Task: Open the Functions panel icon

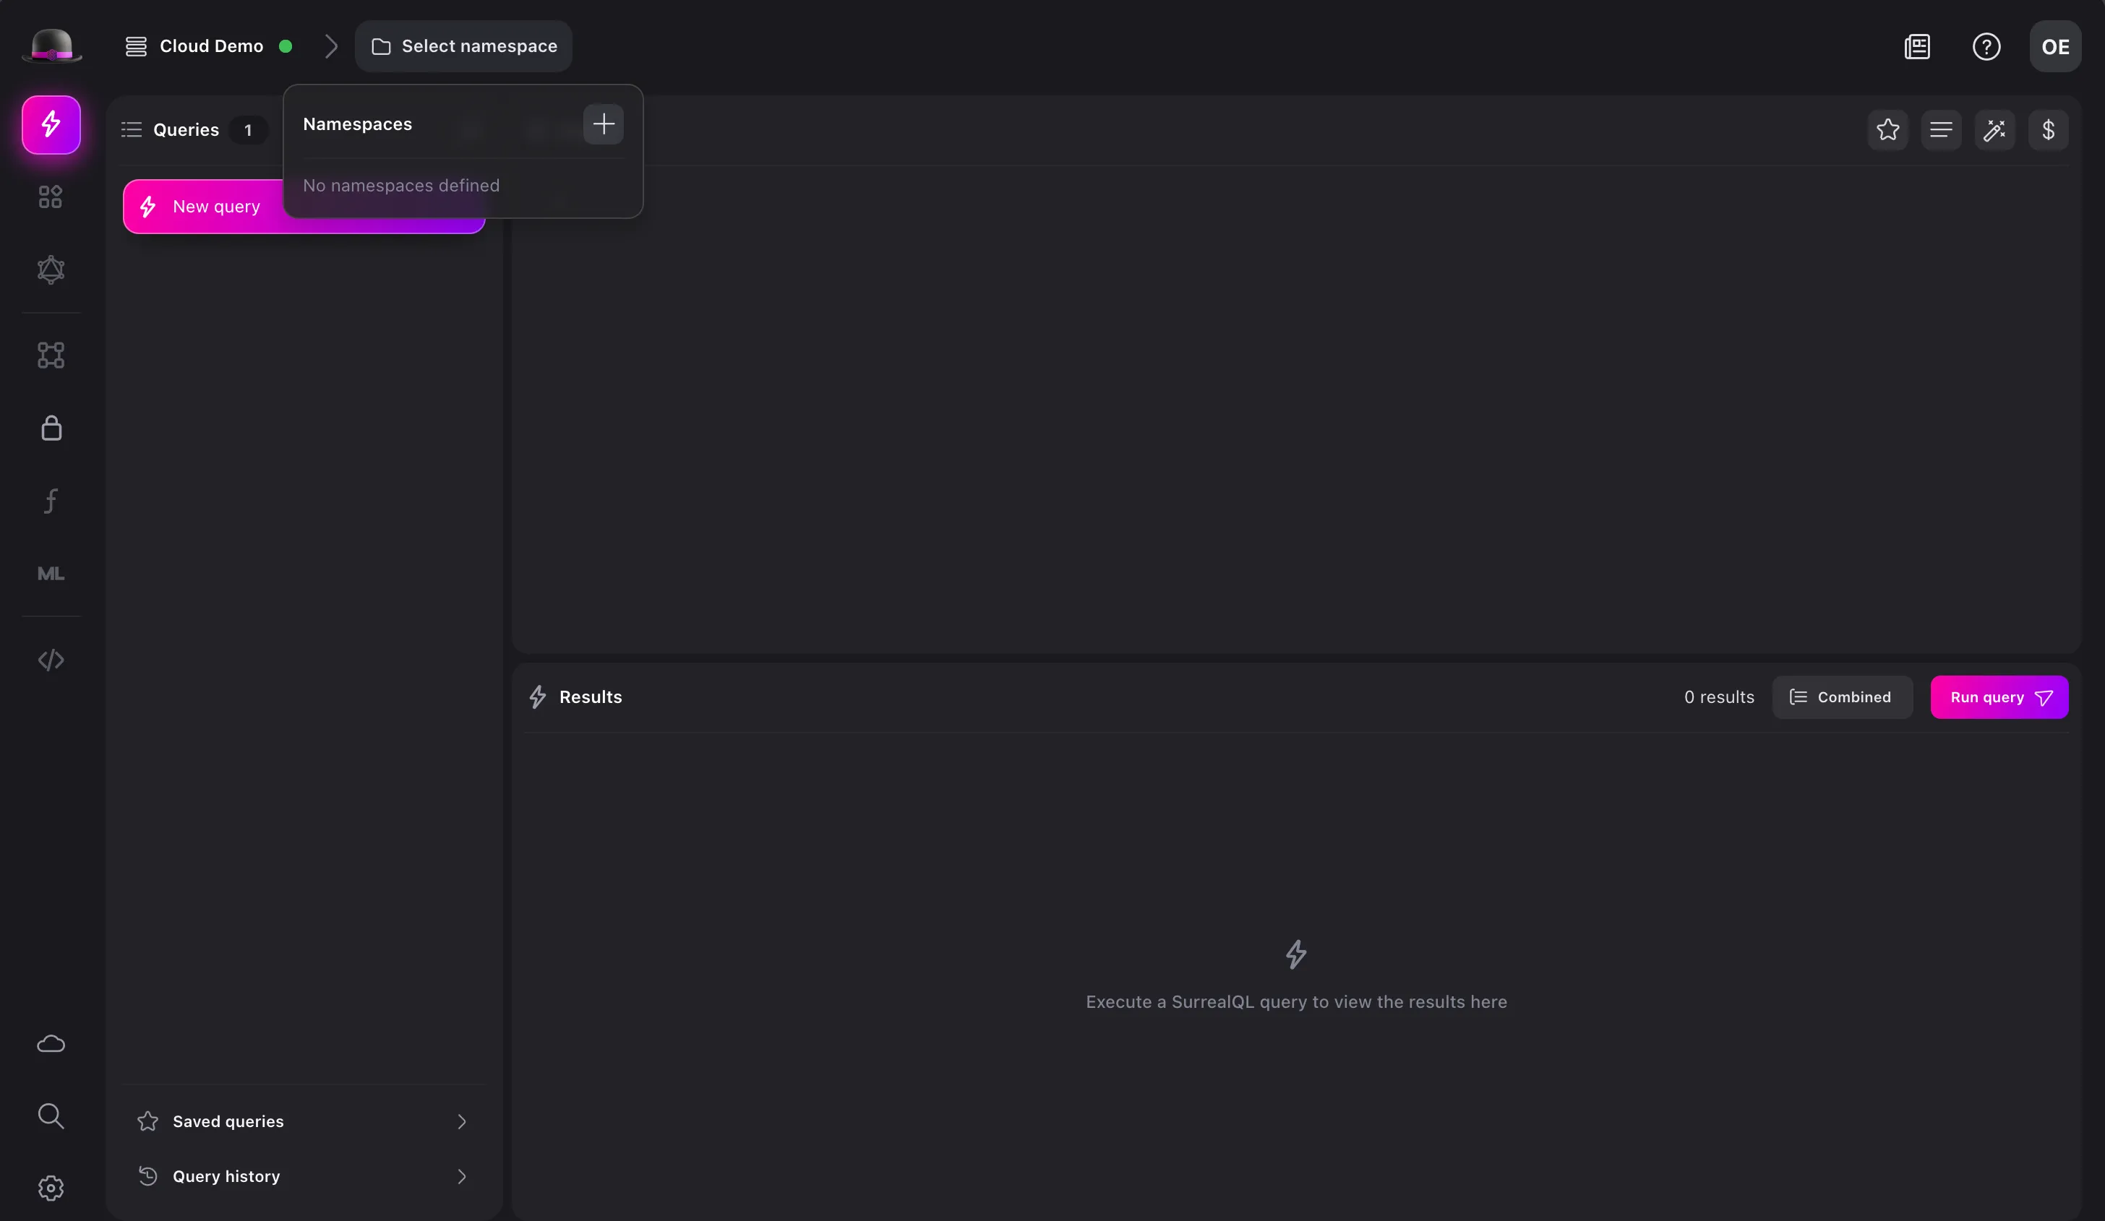Action: coord(51,500)
